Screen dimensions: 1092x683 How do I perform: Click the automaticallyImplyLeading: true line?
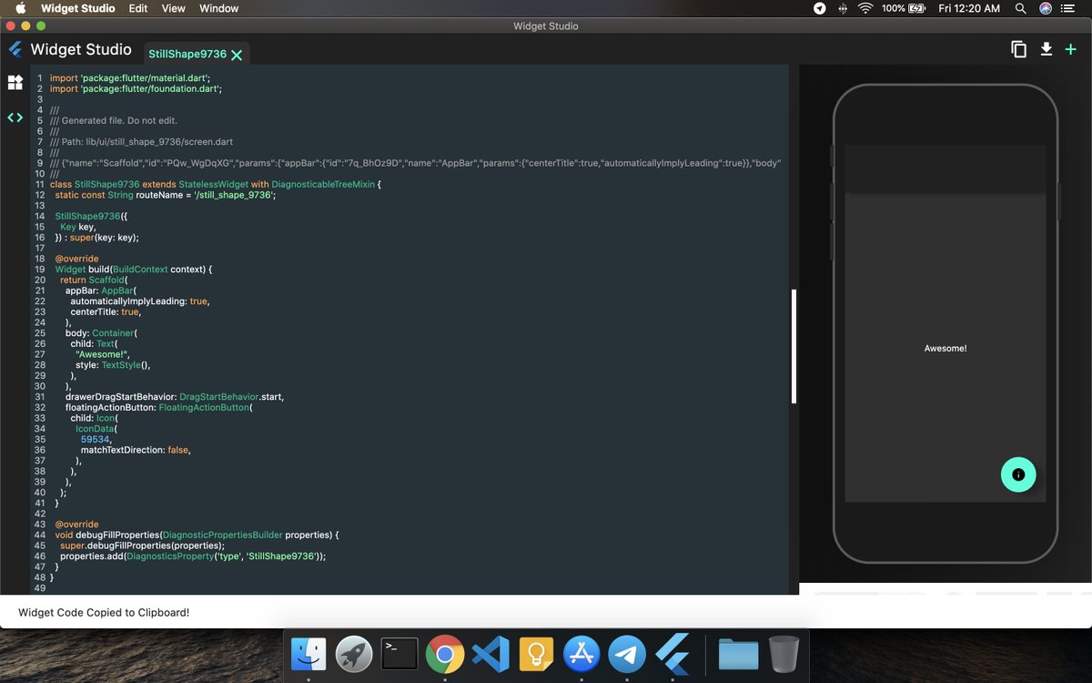coord(140,301)
